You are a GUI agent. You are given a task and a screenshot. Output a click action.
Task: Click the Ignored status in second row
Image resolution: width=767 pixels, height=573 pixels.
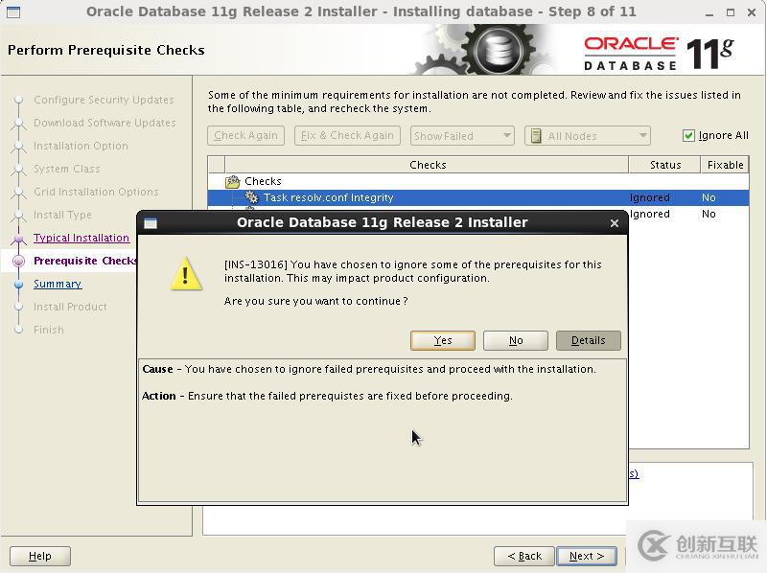point(650,214)
